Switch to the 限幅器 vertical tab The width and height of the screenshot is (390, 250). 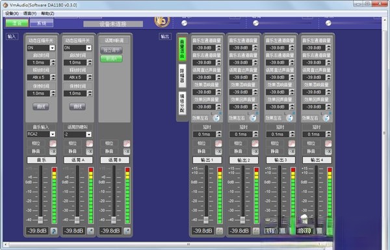click(x=182, y=76)
